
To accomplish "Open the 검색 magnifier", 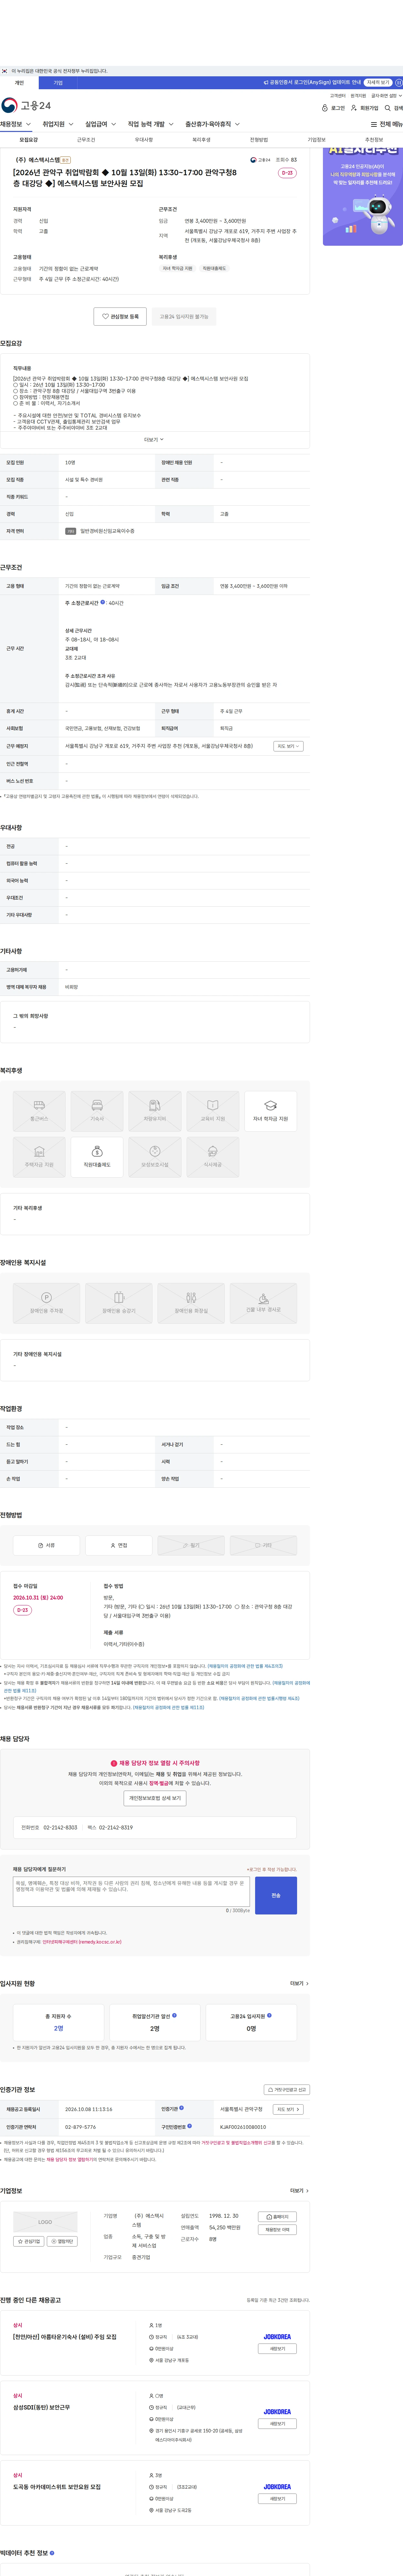I will point(388,108).
